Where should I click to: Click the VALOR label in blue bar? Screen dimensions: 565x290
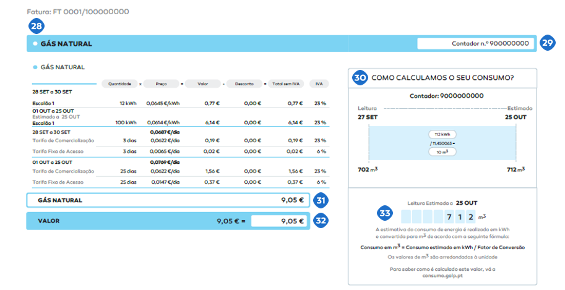(x=49, y=221)
